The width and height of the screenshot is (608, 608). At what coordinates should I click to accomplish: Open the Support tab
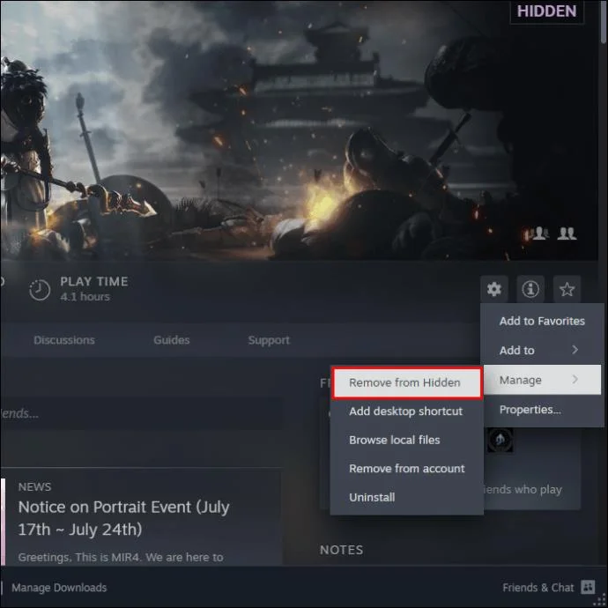[269, 340]
